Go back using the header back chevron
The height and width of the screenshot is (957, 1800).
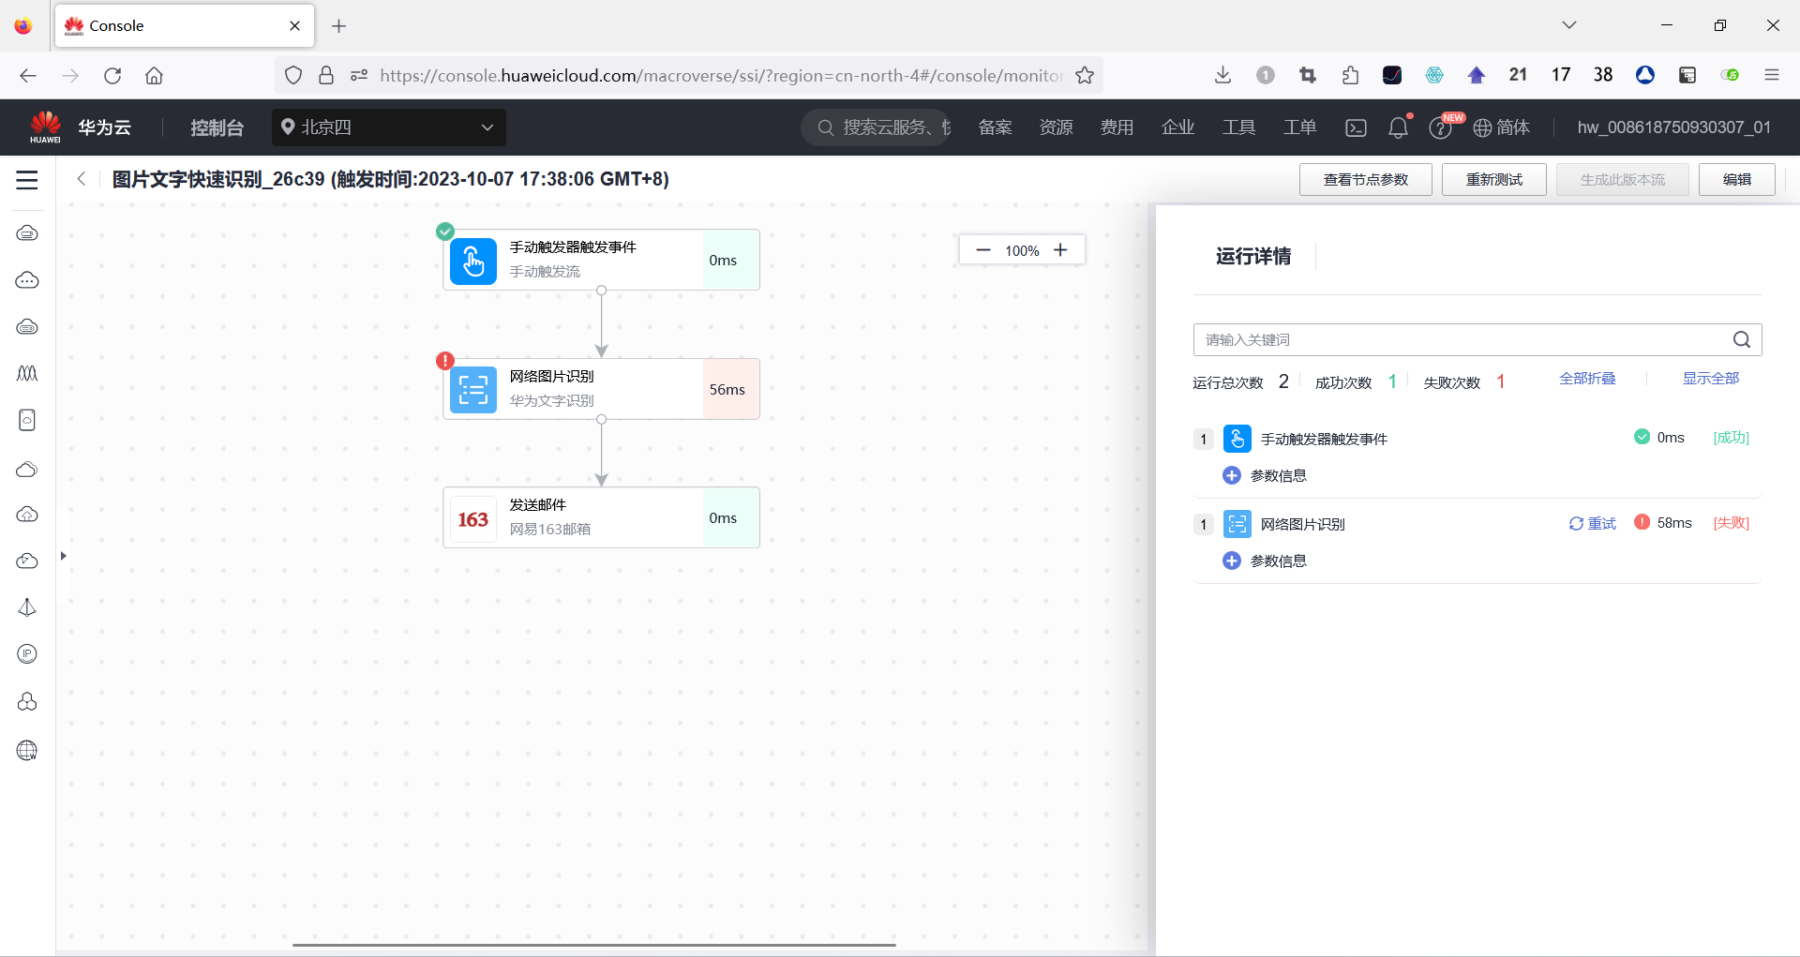[82, 179]
